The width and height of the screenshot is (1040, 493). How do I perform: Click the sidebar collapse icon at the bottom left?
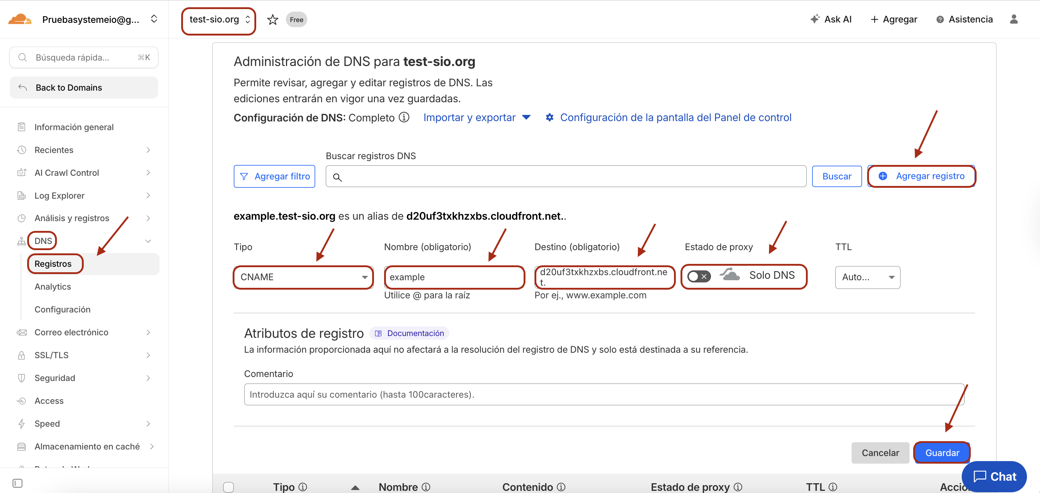[17, 483]
